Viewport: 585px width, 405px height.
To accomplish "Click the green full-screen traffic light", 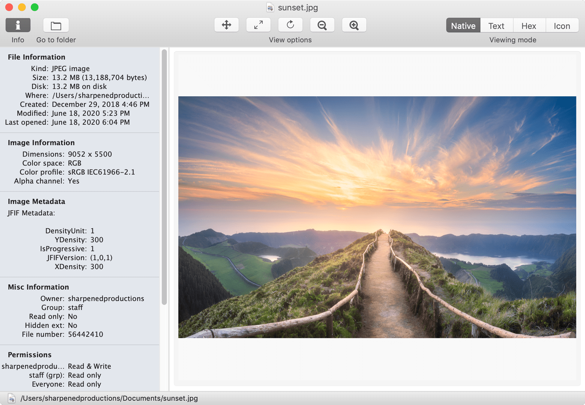I will [x=35, y=7].
